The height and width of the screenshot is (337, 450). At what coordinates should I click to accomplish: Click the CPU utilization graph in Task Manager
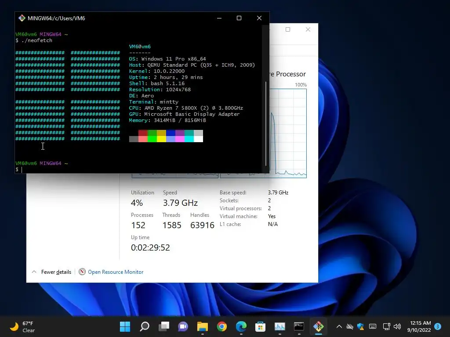point(288,133)
